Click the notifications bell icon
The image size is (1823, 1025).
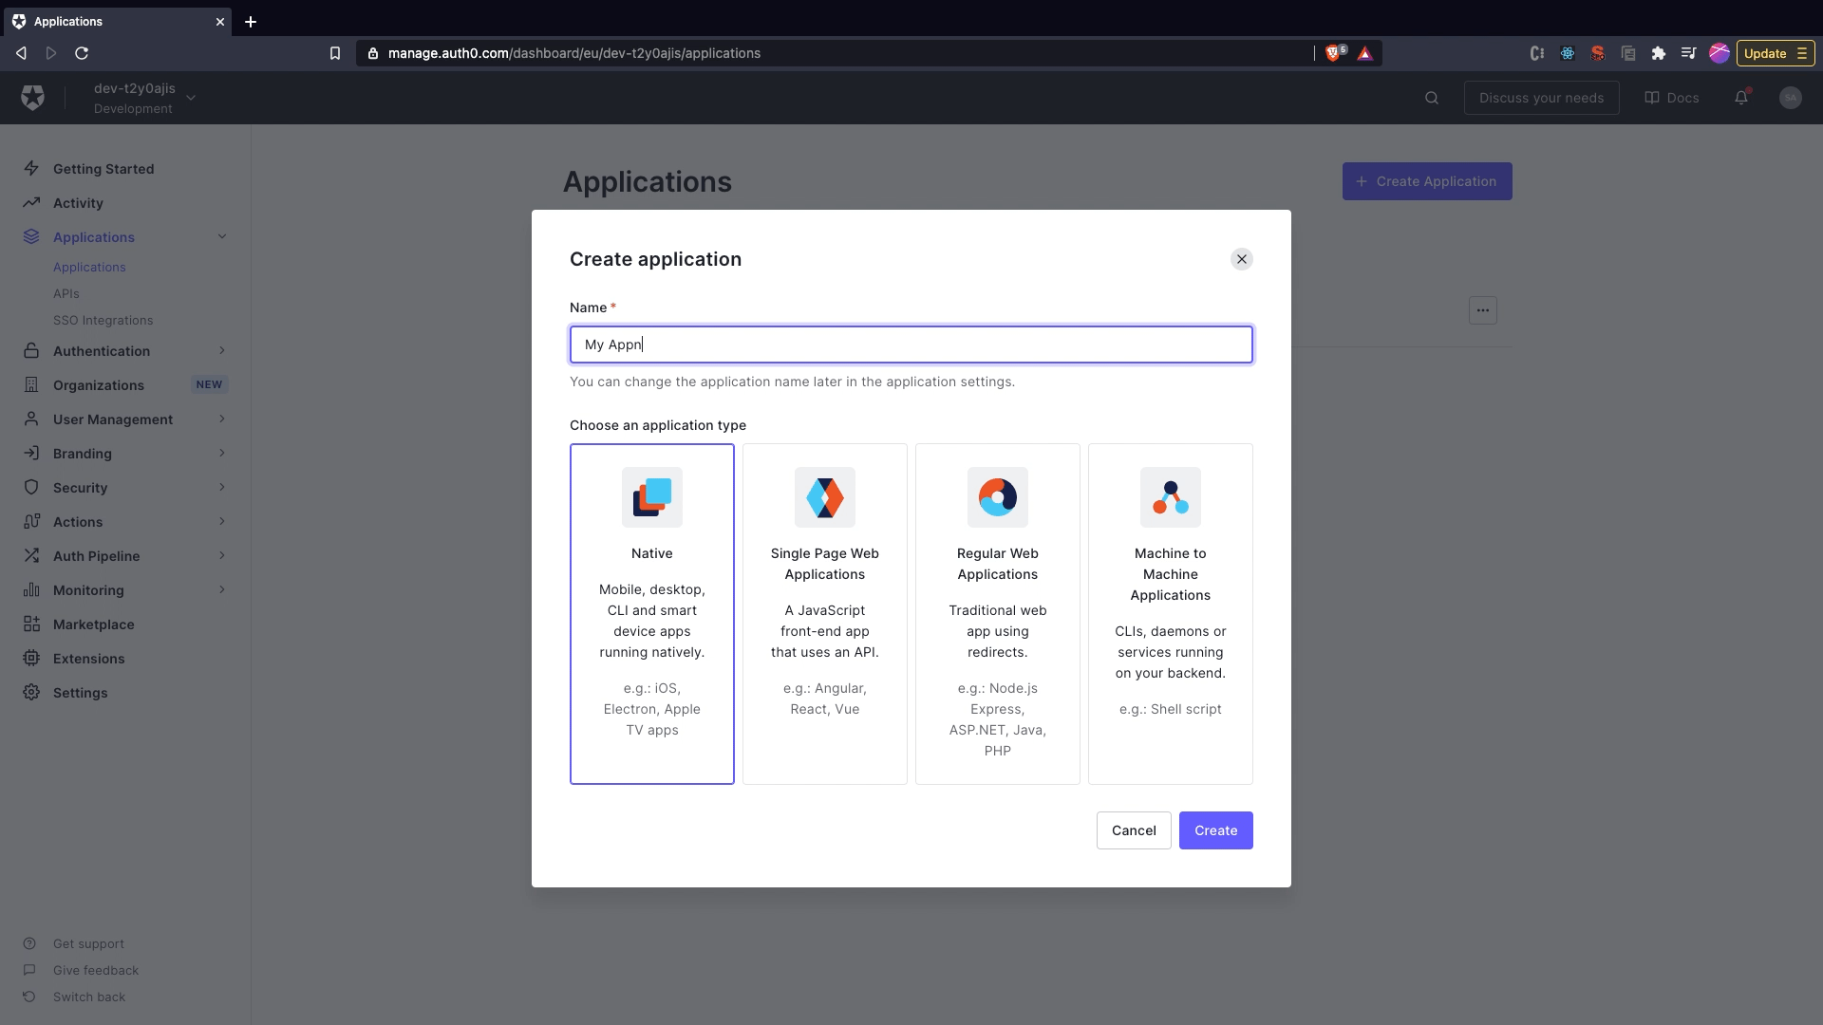[1740, 98]
